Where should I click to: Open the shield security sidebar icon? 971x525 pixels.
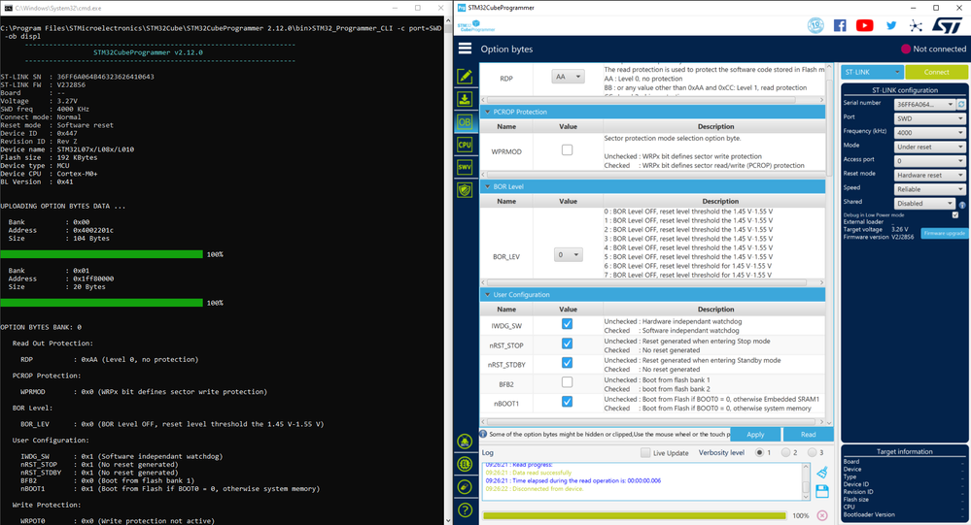tap(465, 190)
